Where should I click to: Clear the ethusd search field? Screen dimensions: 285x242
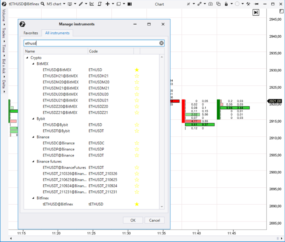(x=161, y=43)
